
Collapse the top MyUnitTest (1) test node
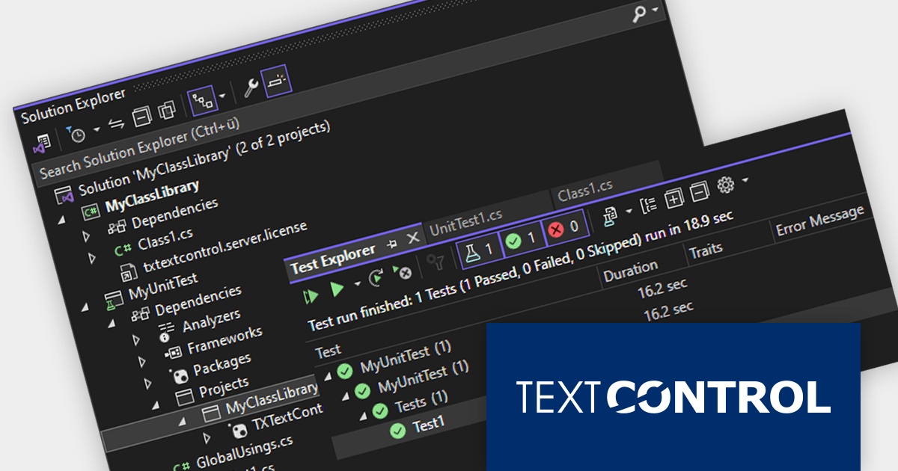tap(327, 376)
